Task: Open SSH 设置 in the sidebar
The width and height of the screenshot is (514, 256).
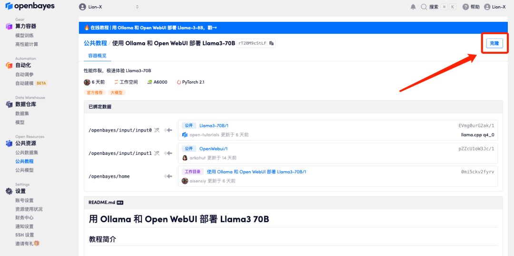Action: click(25, 235)
